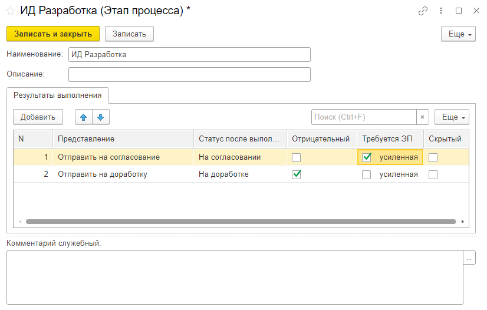Clear the search field with X icon
487x310 pixels.
422,117
